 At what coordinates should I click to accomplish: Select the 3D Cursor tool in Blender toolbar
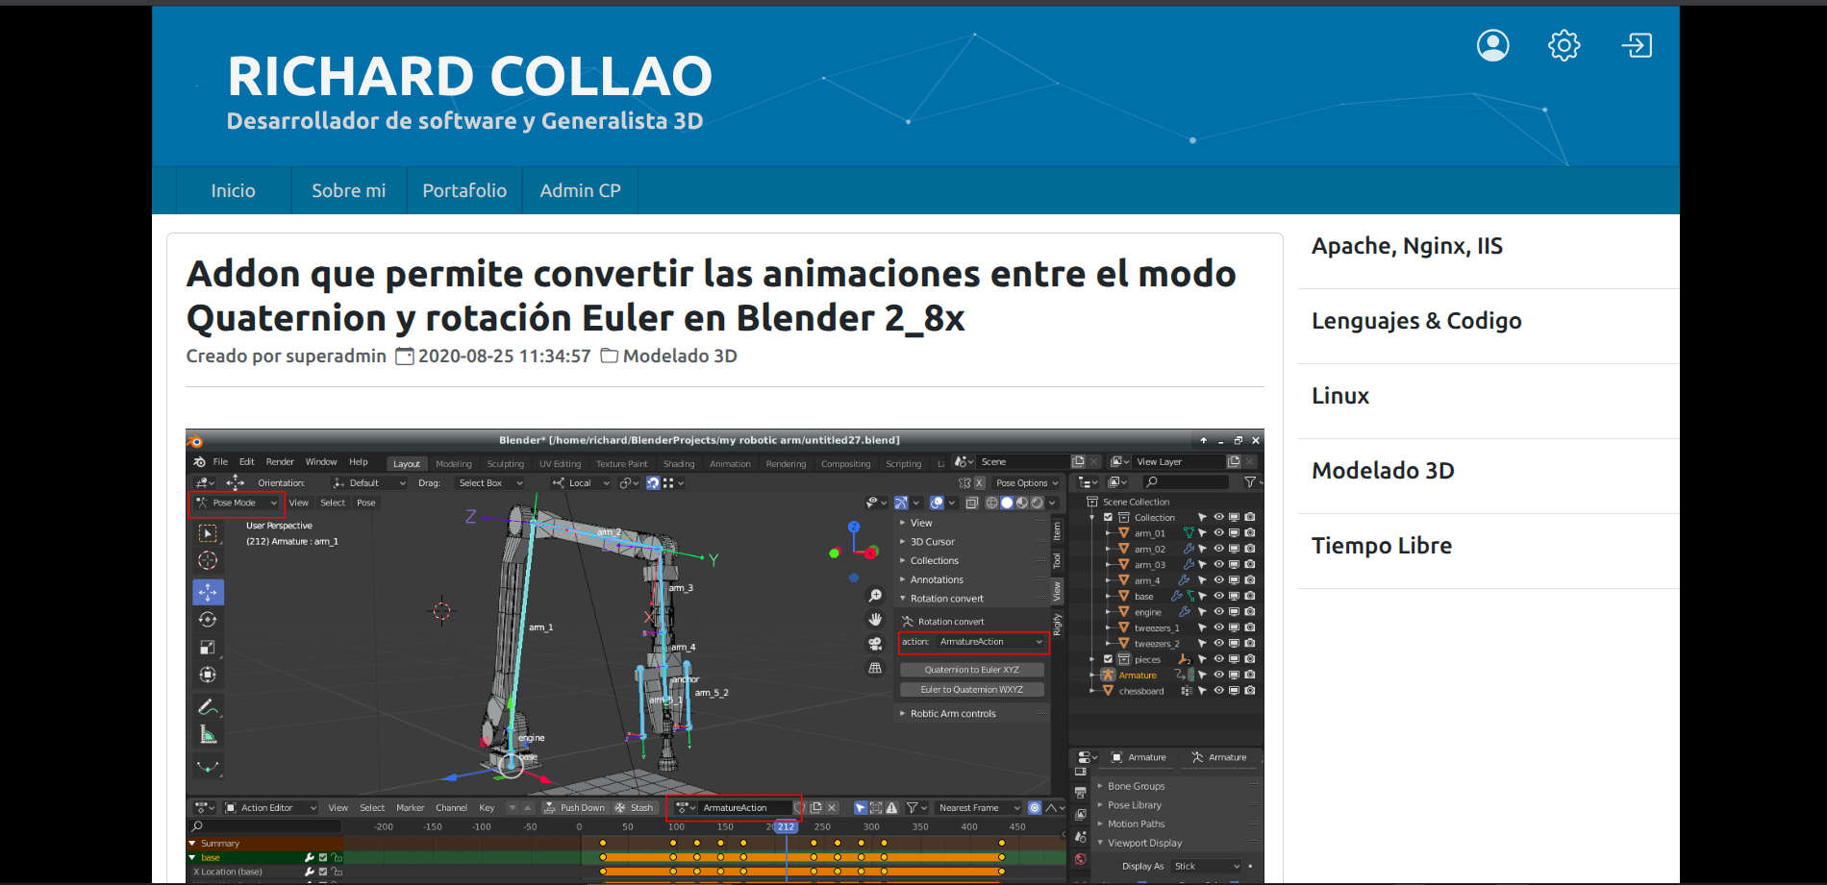click(208, 561)
